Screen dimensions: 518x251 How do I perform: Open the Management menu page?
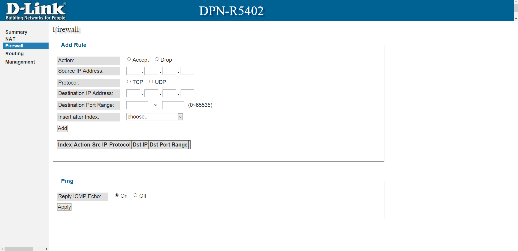(x=20, y=62)
